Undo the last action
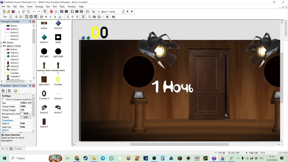288x162 pixels. pyautogui.click(x=34, y=12)
